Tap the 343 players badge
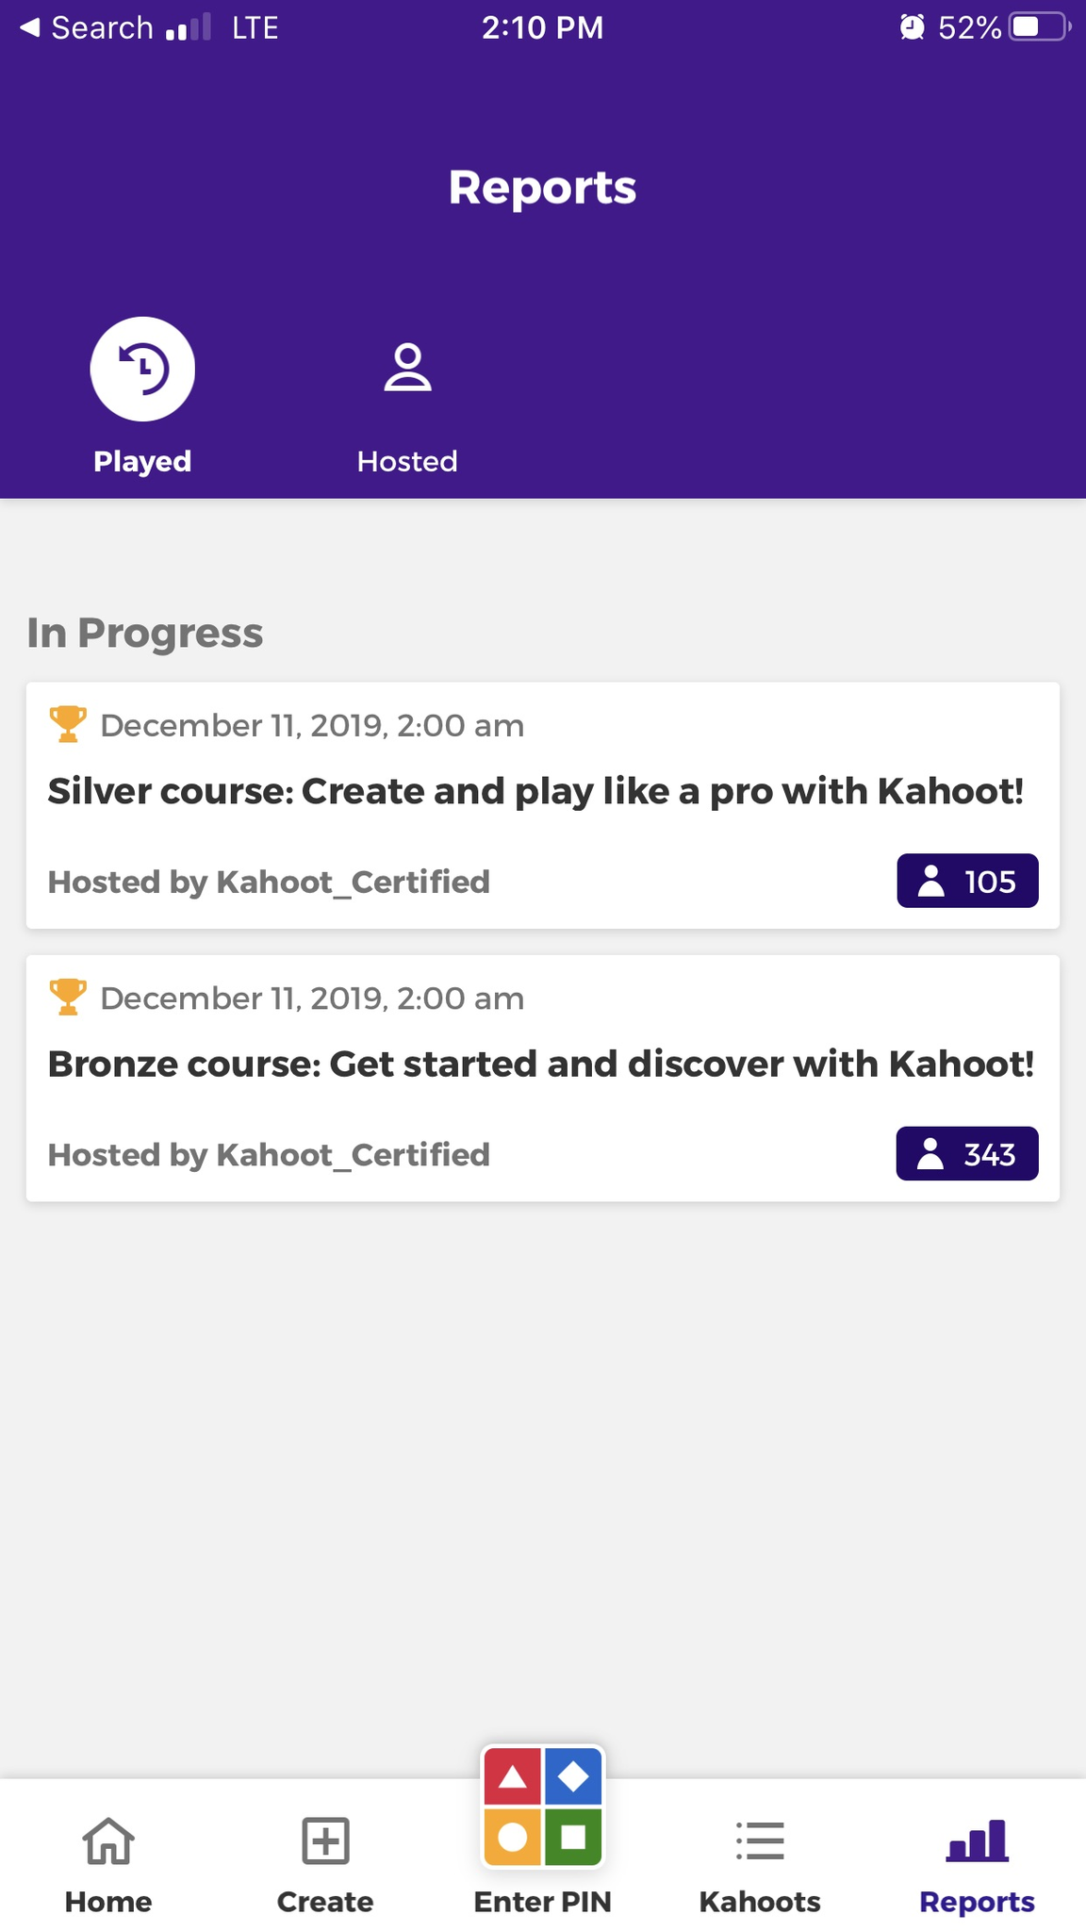The image size is (1086, 1931). click(967, 1153)
